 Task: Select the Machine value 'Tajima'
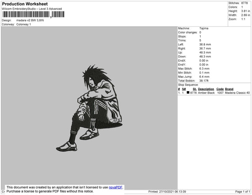(x=204, y=28)
